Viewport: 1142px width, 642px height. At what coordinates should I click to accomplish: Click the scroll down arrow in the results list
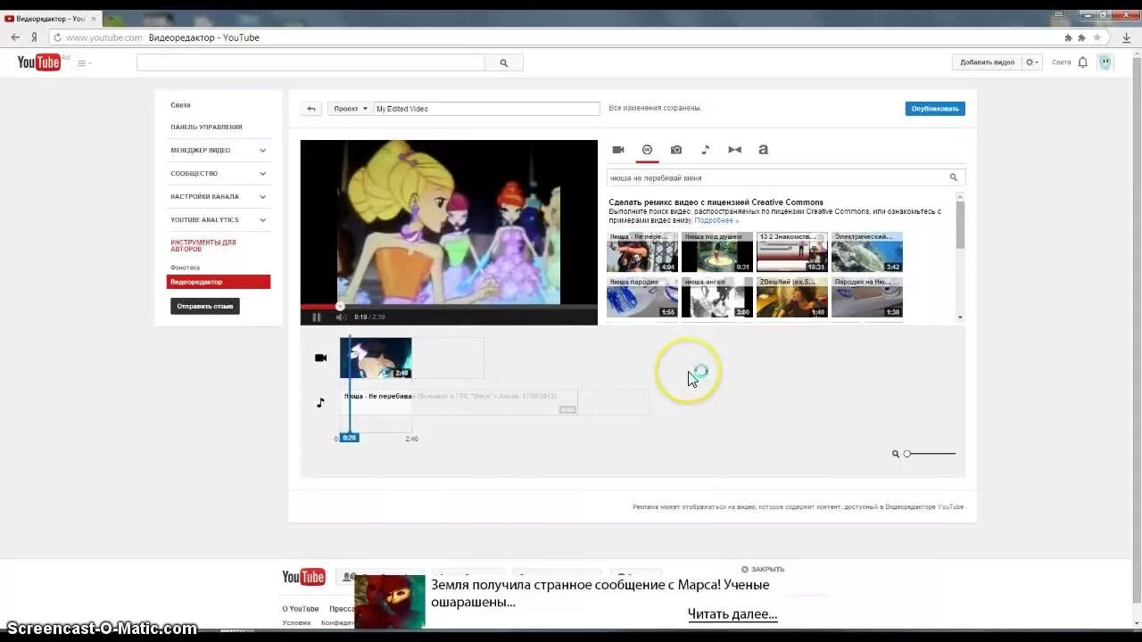960,317
